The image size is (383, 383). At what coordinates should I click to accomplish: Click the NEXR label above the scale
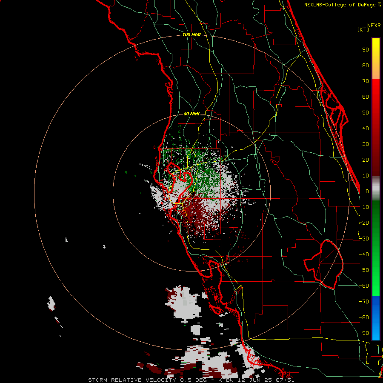click(x=374, y=26)
